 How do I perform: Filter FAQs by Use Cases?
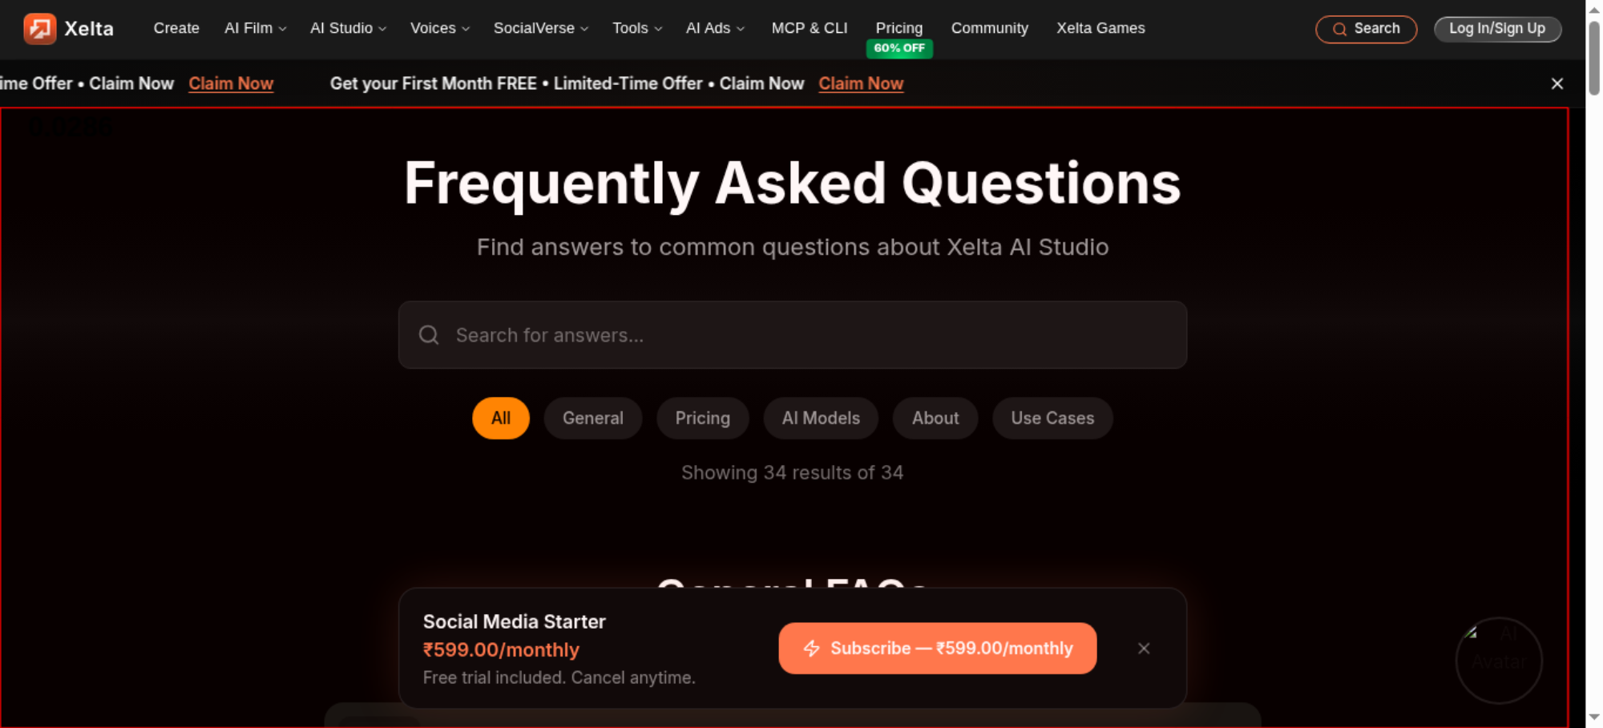[1052, 419]
